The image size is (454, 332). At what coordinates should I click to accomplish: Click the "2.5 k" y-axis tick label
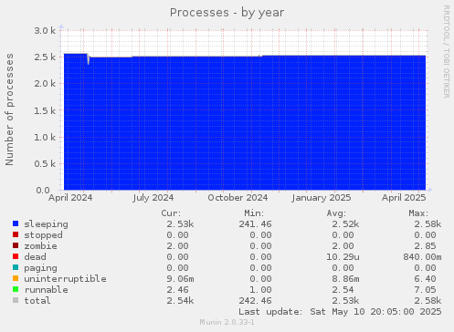[x=45, y=57]
